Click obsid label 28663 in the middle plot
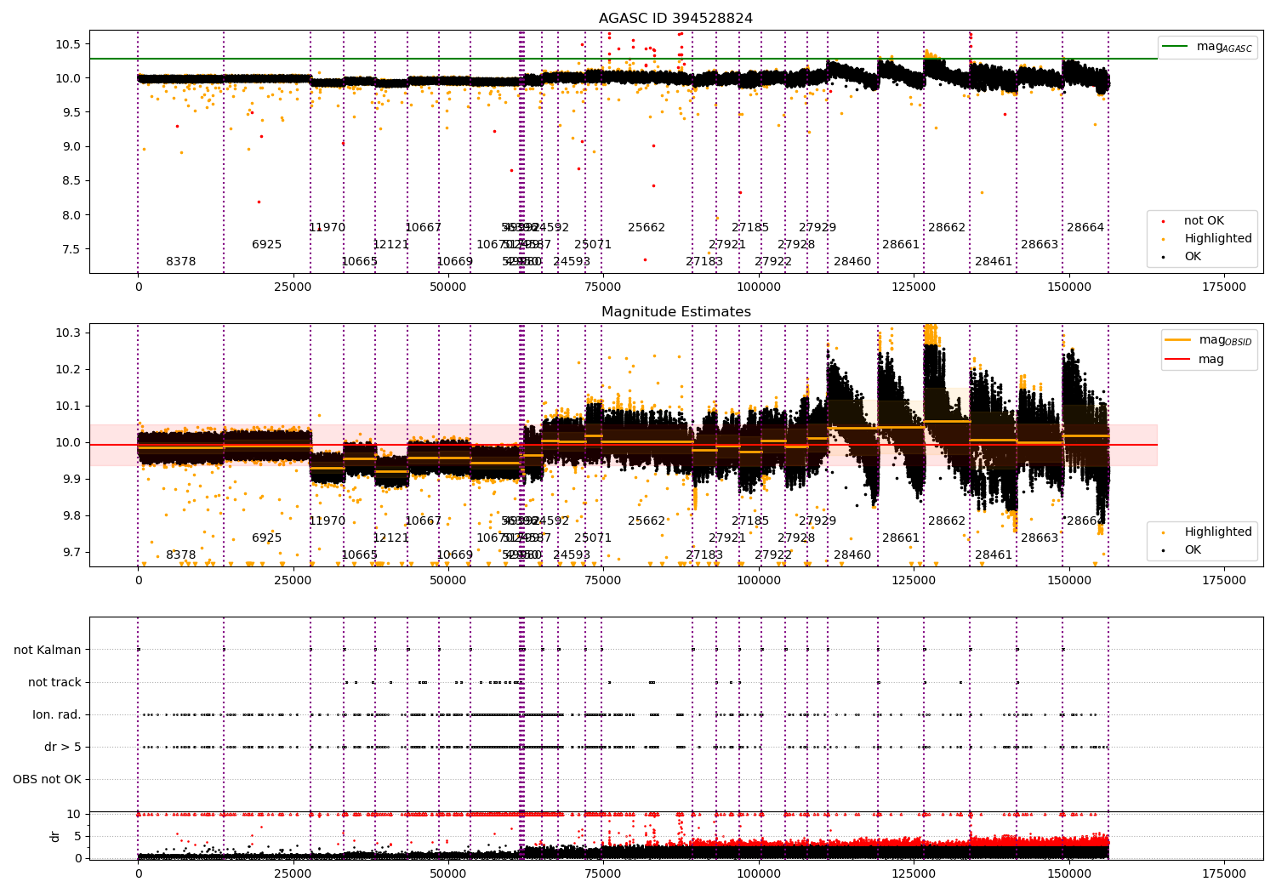1276x893 pixels. (1040, 538)
